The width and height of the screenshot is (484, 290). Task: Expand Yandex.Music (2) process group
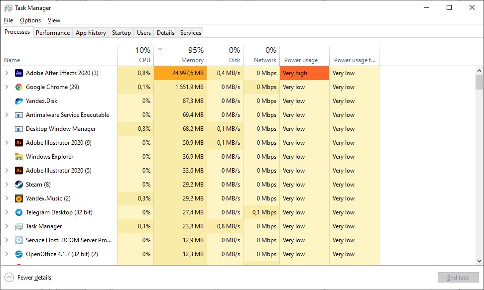(7, 198)
